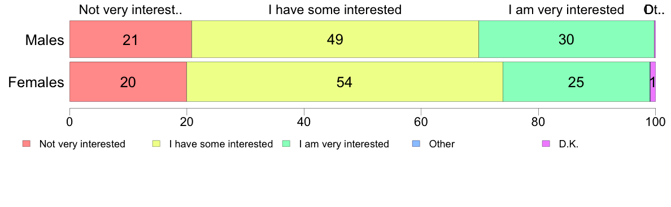Click the Females magenta D.K. segment showing 1
The image size is (671, 207).
click(652, 82)
